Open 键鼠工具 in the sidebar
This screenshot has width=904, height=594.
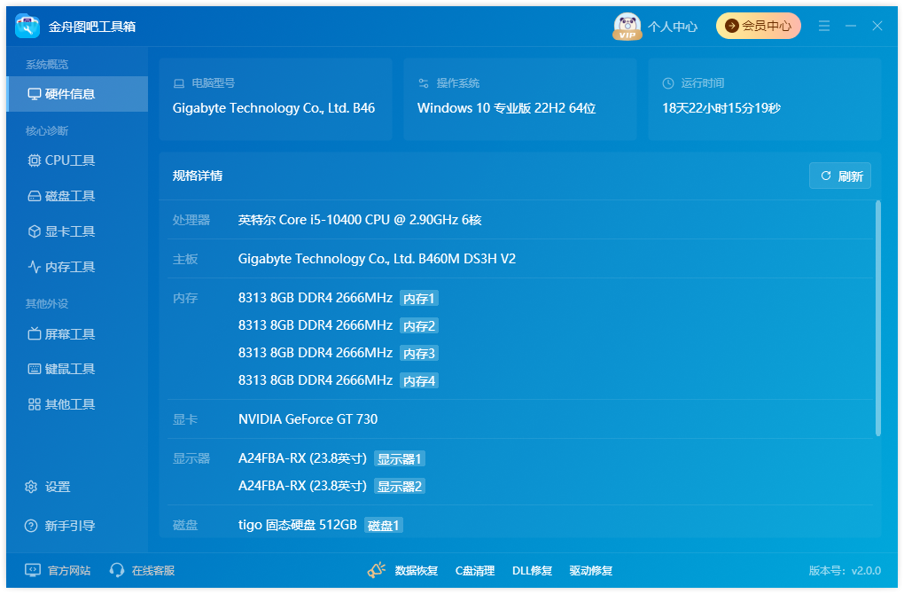pos(77,369)
